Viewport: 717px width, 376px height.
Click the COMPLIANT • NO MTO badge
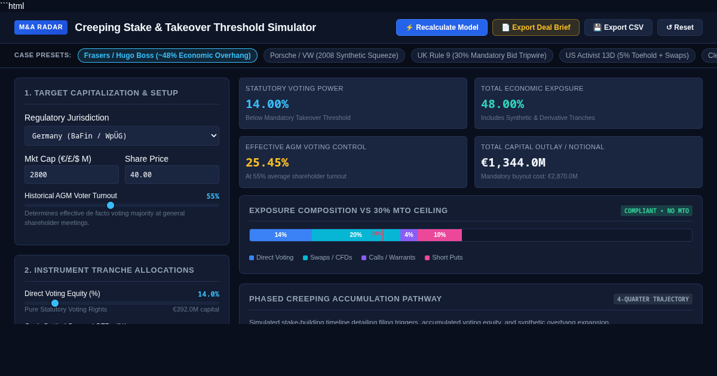[657, 211]
